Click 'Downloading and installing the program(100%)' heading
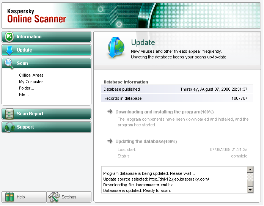 pyautogui.click(x=165, y=112)
